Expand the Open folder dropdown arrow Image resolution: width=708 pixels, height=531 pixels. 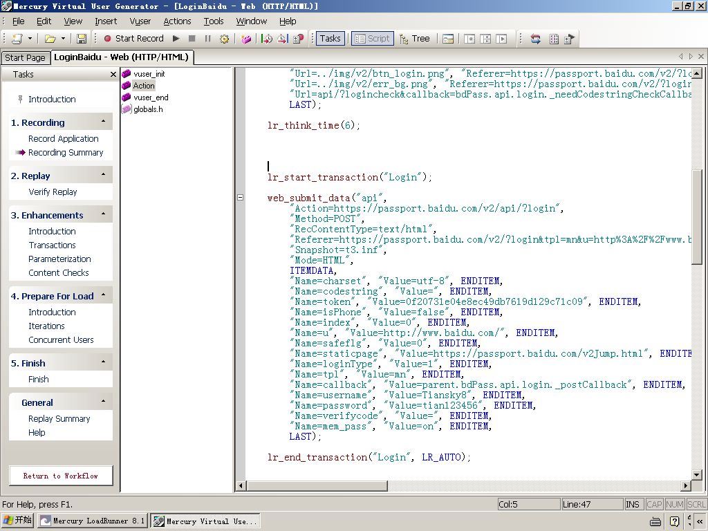tap(63, 39)
